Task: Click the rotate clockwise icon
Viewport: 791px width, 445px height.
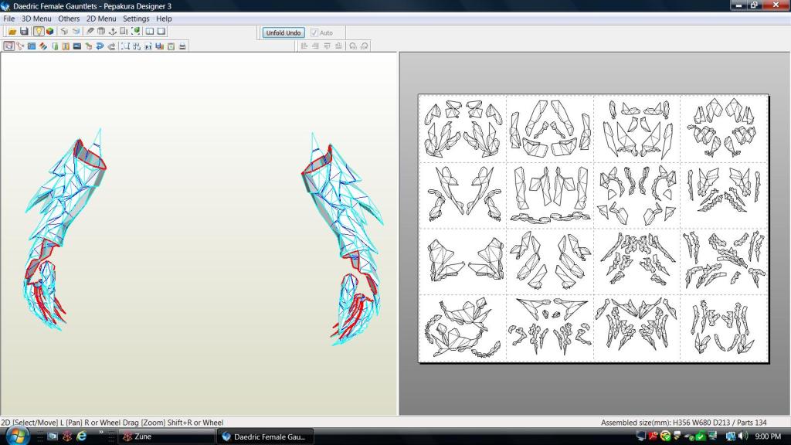Action: tap(365, 46)
